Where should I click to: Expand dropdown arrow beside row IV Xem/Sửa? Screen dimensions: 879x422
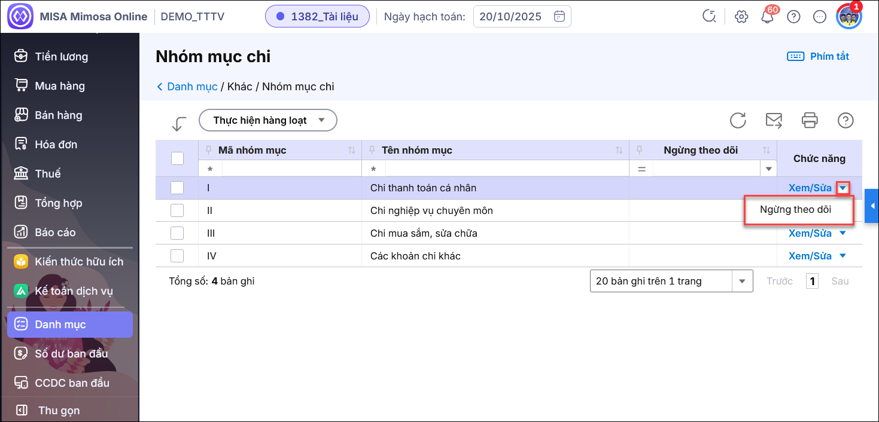coord(843,256)
